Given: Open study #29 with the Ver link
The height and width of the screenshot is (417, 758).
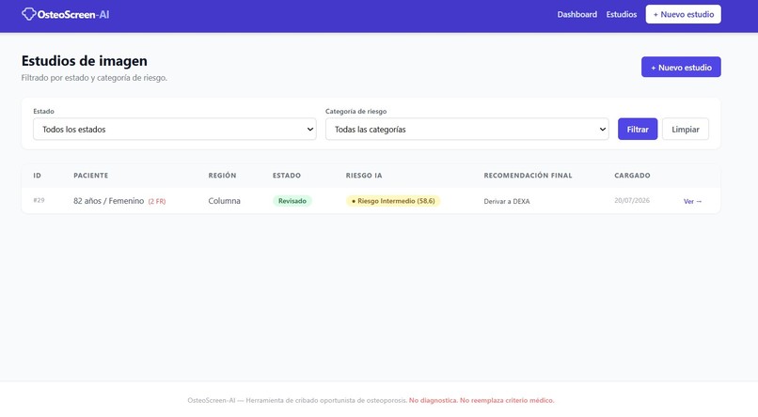Looking at the screenshot, I should click(x=692, y=201).
